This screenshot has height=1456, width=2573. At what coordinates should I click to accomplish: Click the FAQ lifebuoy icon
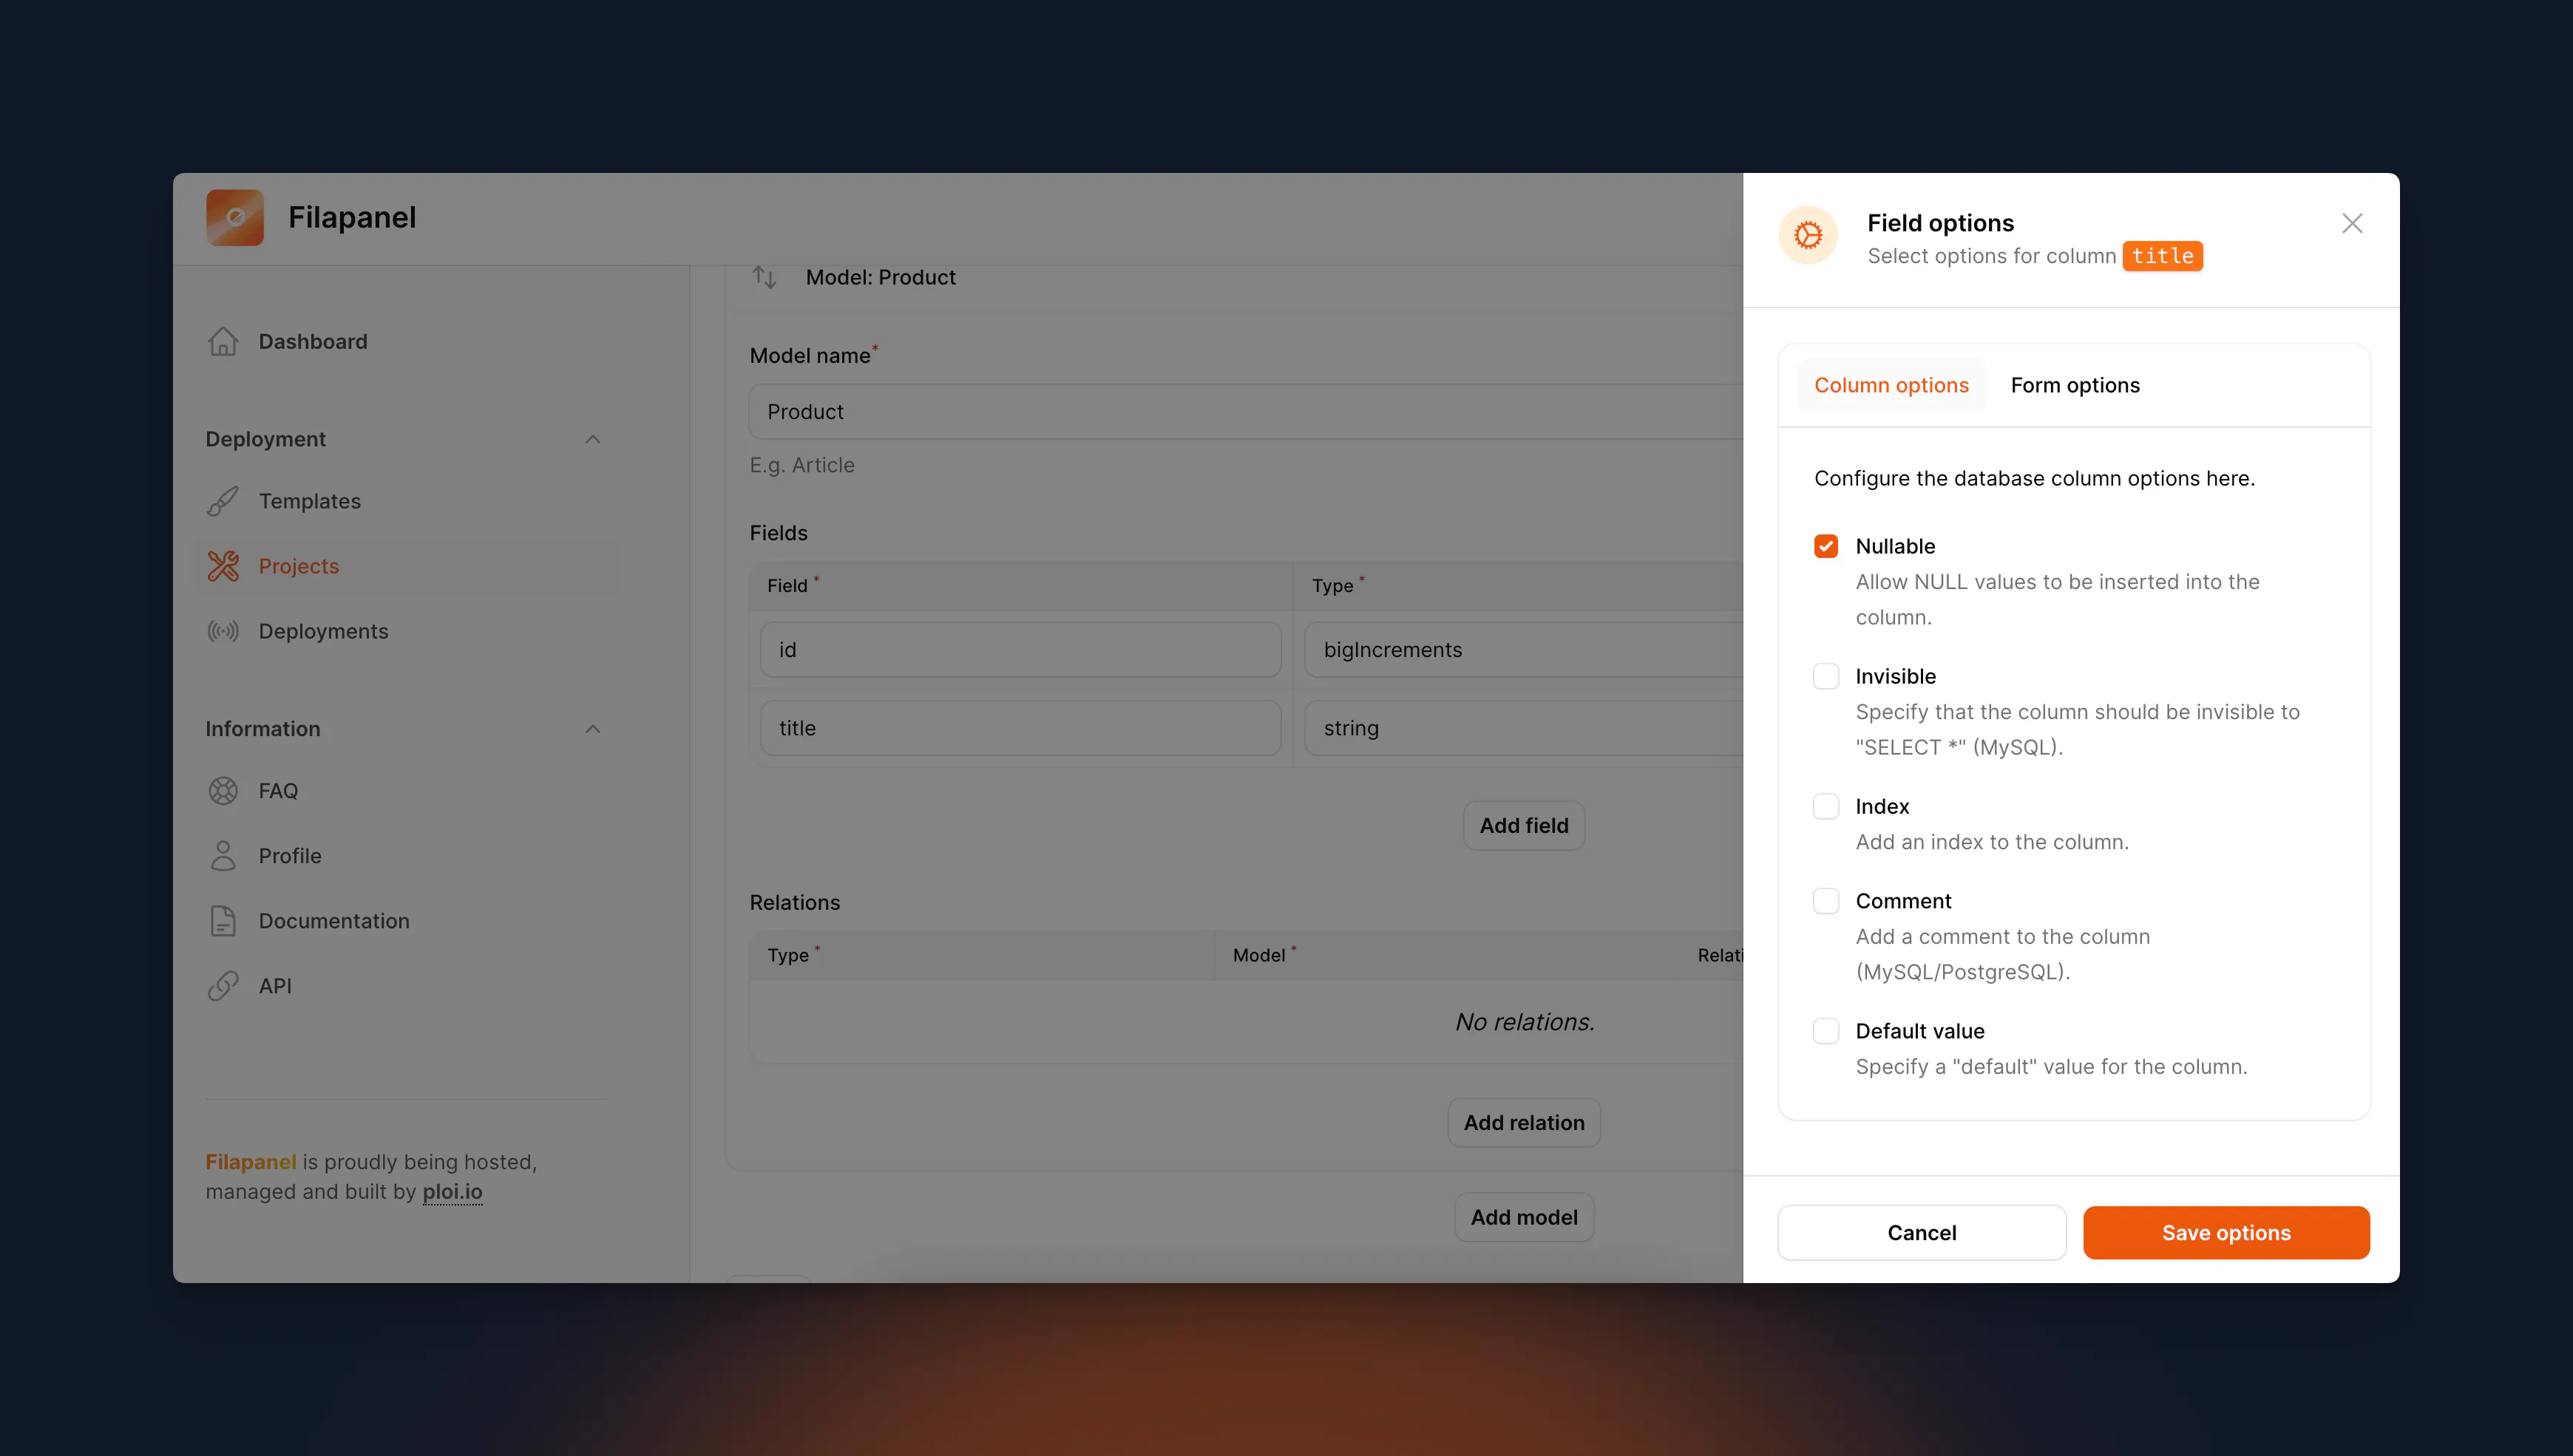(x=223, y=791)
